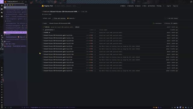Copy the model name with the copy icon
This screenshot has height=109, width=193.
pos(79,12)
